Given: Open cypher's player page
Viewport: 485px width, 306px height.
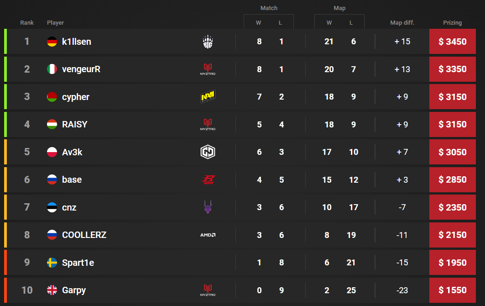Looking at the screenshot, I should (x=76, y=97).
